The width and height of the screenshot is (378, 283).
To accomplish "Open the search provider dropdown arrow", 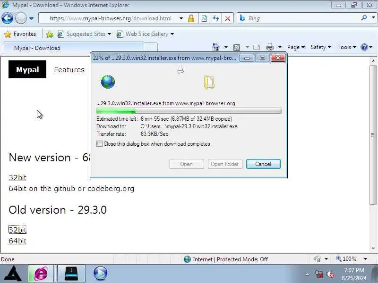I will (373, 17).
